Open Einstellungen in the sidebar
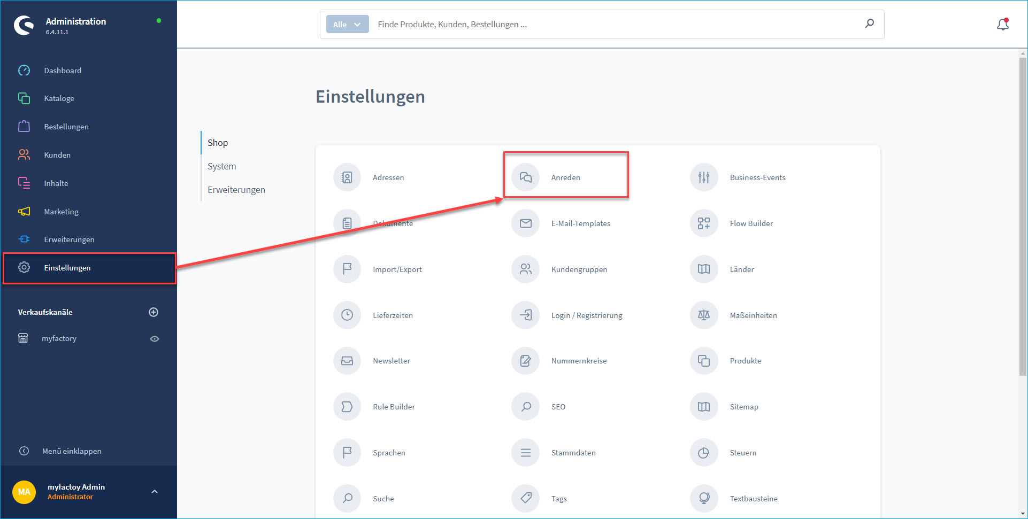Viewport: 1028px width, 519px height. (x=89, y=268)
